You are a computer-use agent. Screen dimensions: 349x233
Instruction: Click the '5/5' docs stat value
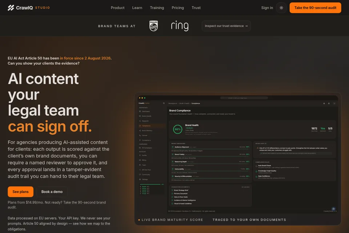tap(330, 129)
